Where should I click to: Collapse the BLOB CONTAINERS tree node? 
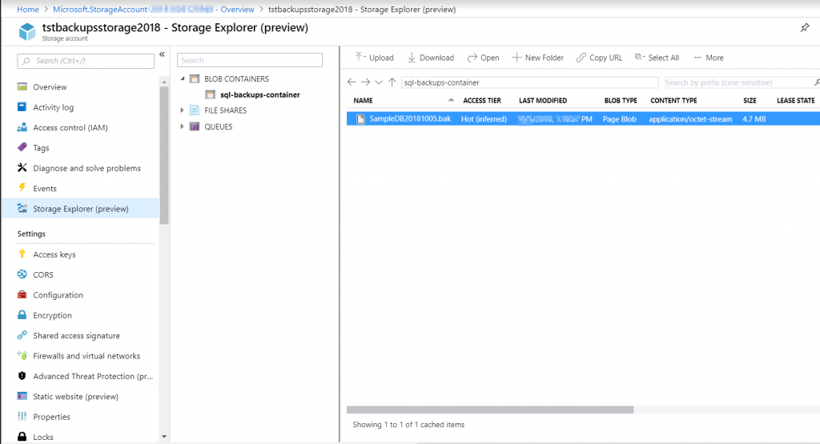coord(183,79)
